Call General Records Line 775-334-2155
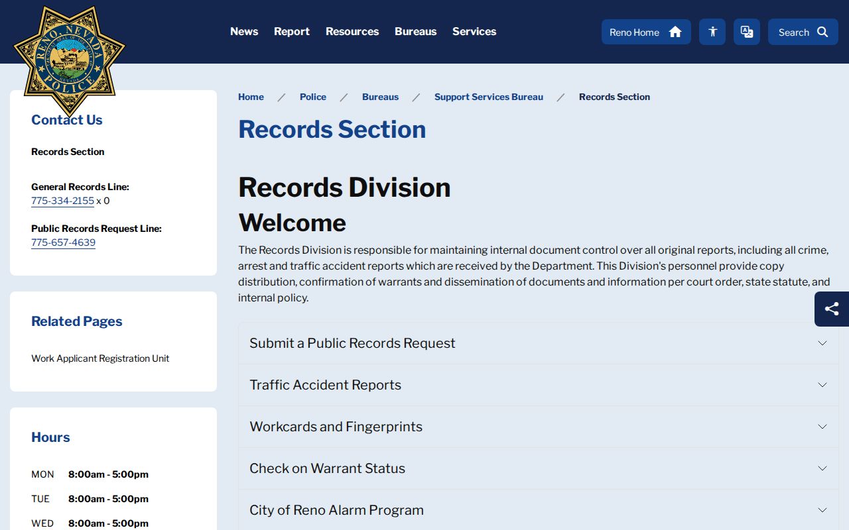The height and width of the screenshot is (530, 849). click(62, 201)
